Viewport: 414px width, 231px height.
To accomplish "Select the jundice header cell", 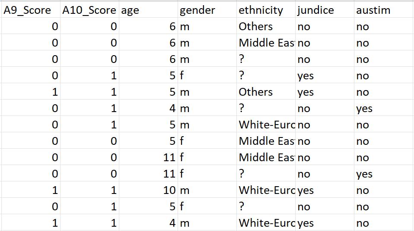I will 325,10.
